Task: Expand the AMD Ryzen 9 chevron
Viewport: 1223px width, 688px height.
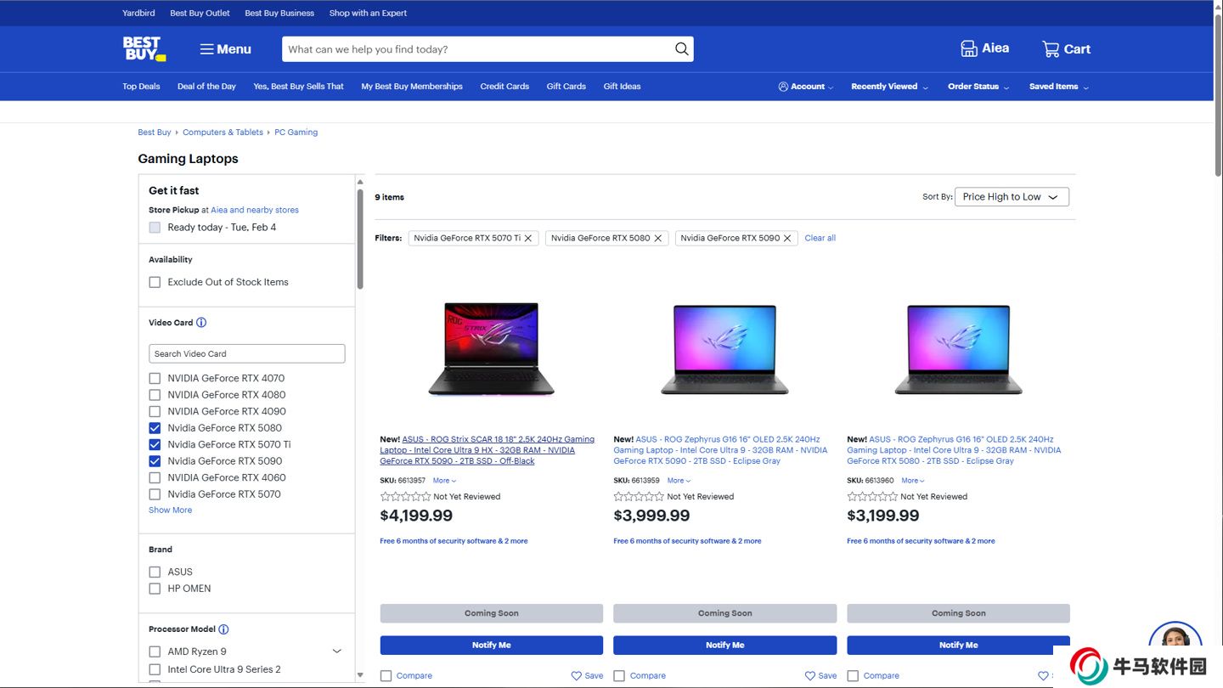Action: 336,651
